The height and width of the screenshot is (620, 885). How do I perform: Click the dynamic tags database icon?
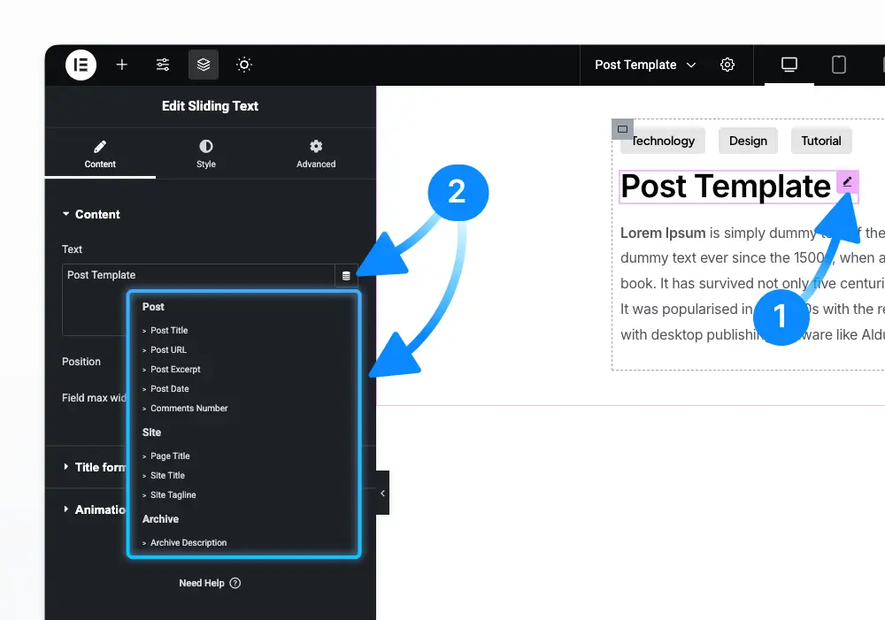coord(346,276)
